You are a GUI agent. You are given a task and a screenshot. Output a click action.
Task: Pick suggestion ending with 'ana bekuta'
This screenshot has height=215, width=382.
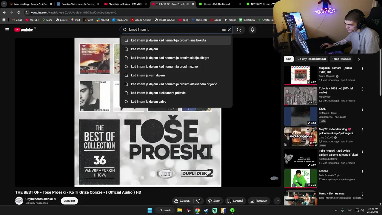click(175, 40)
